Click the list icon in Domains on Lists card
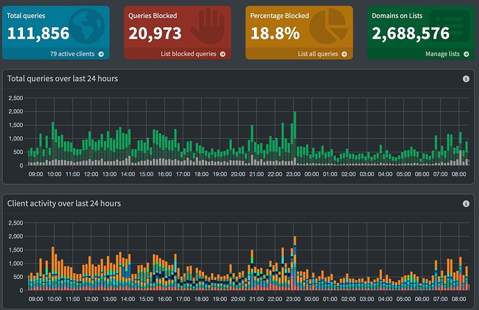 pos(449,26)
